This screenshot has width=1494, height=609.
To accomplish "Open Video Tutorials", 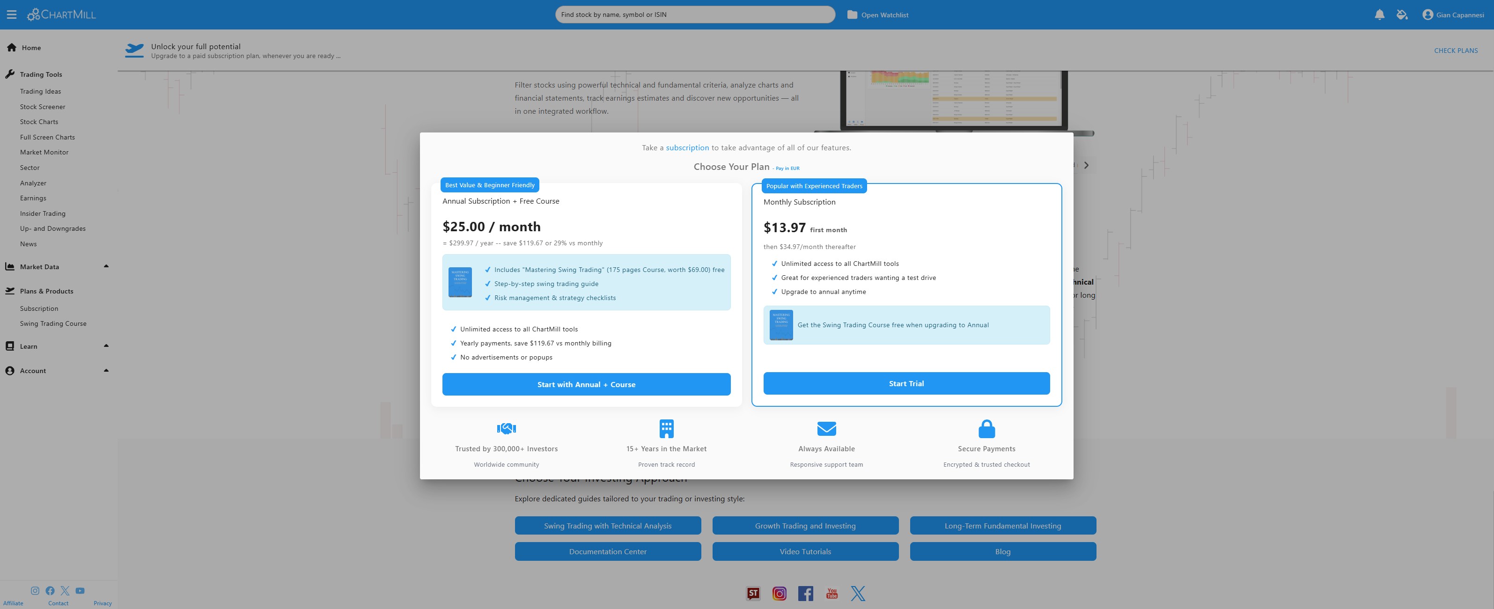I will [x=805, y=551].
